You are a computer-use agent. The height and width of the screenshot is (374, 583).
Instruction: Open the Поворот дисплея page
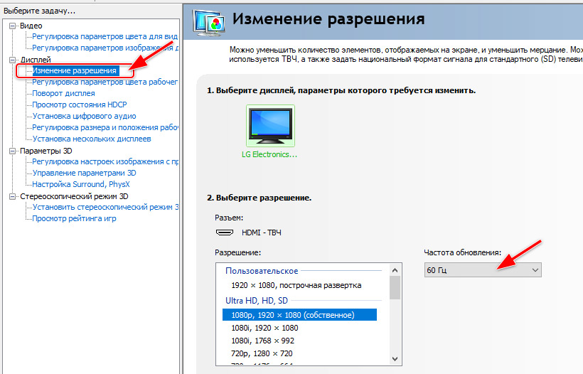tap(63, 93)
